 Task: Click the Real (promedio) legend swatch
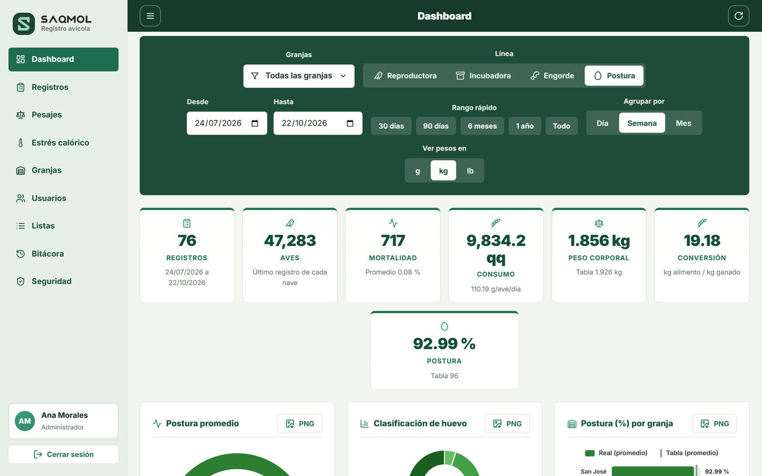(590, 453)
